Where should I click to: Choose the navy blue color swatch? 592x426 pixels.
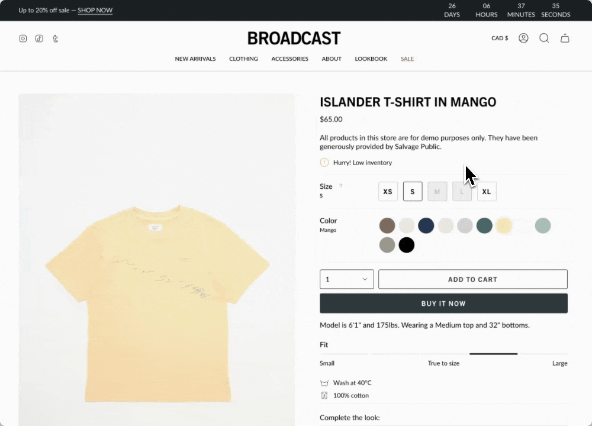pyautogui.click(x=426, y=225)
